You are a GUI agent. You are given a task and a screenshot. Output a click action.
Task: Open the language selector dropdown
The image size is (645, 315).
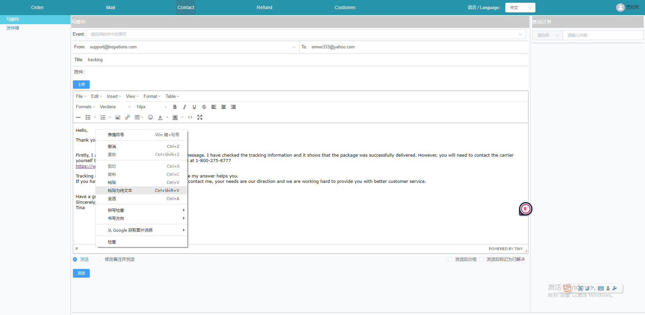coord(520,7)
